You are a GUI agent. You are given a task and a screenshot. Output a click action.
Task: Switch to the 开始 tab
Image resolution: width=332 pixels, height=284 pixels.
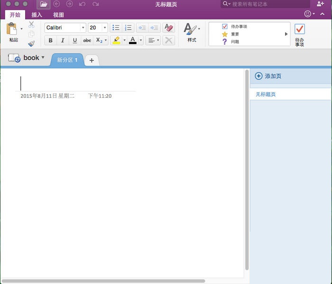(15, 15)
